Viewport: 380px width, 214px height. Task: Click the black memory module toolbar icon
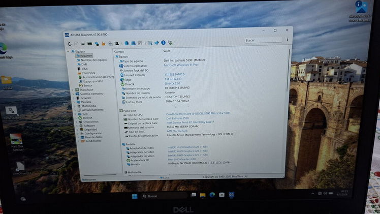click(x=90, y=44)
